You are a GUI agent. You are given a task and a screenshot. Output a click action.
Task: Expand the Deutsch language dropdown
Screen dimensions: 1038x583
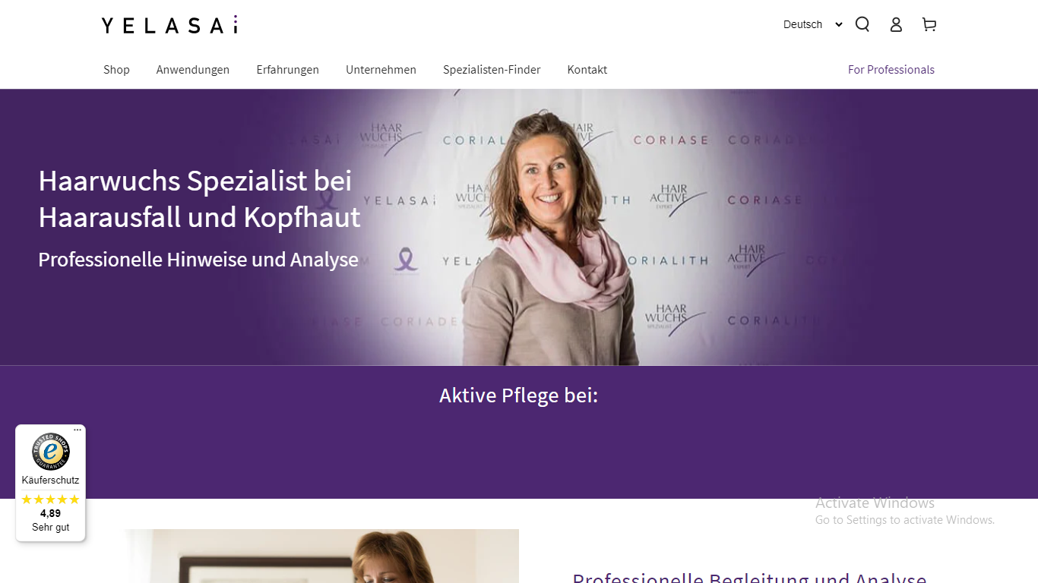tap(812, 24)
